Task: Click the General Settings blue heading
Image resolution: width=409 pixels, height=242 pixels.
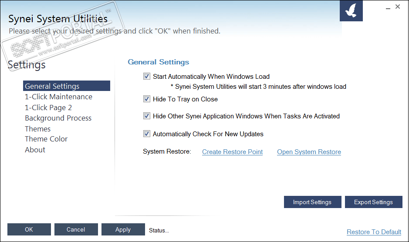Action: click(x=159, y=62)
